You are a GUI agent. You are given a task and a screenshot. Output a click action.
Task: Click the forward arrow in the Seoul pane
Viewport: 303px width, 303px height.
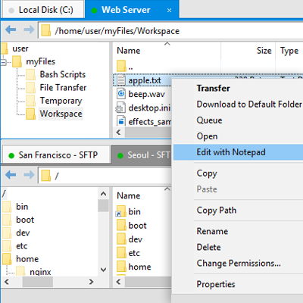29,175
